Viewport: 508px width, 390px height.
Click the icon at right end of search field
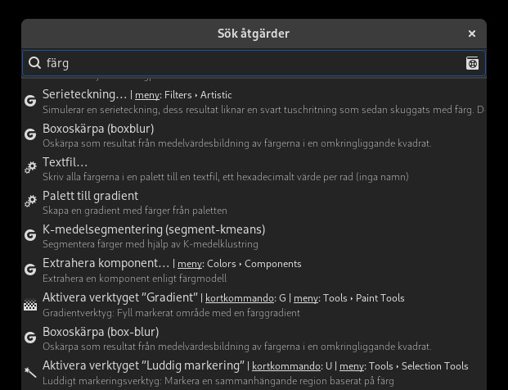pyautogui.click(x=472, y=63)
